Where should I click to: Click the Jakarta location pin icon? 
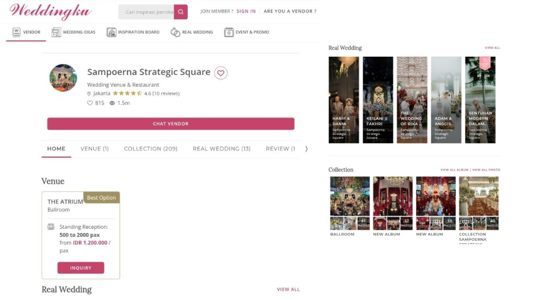(89, 94)
